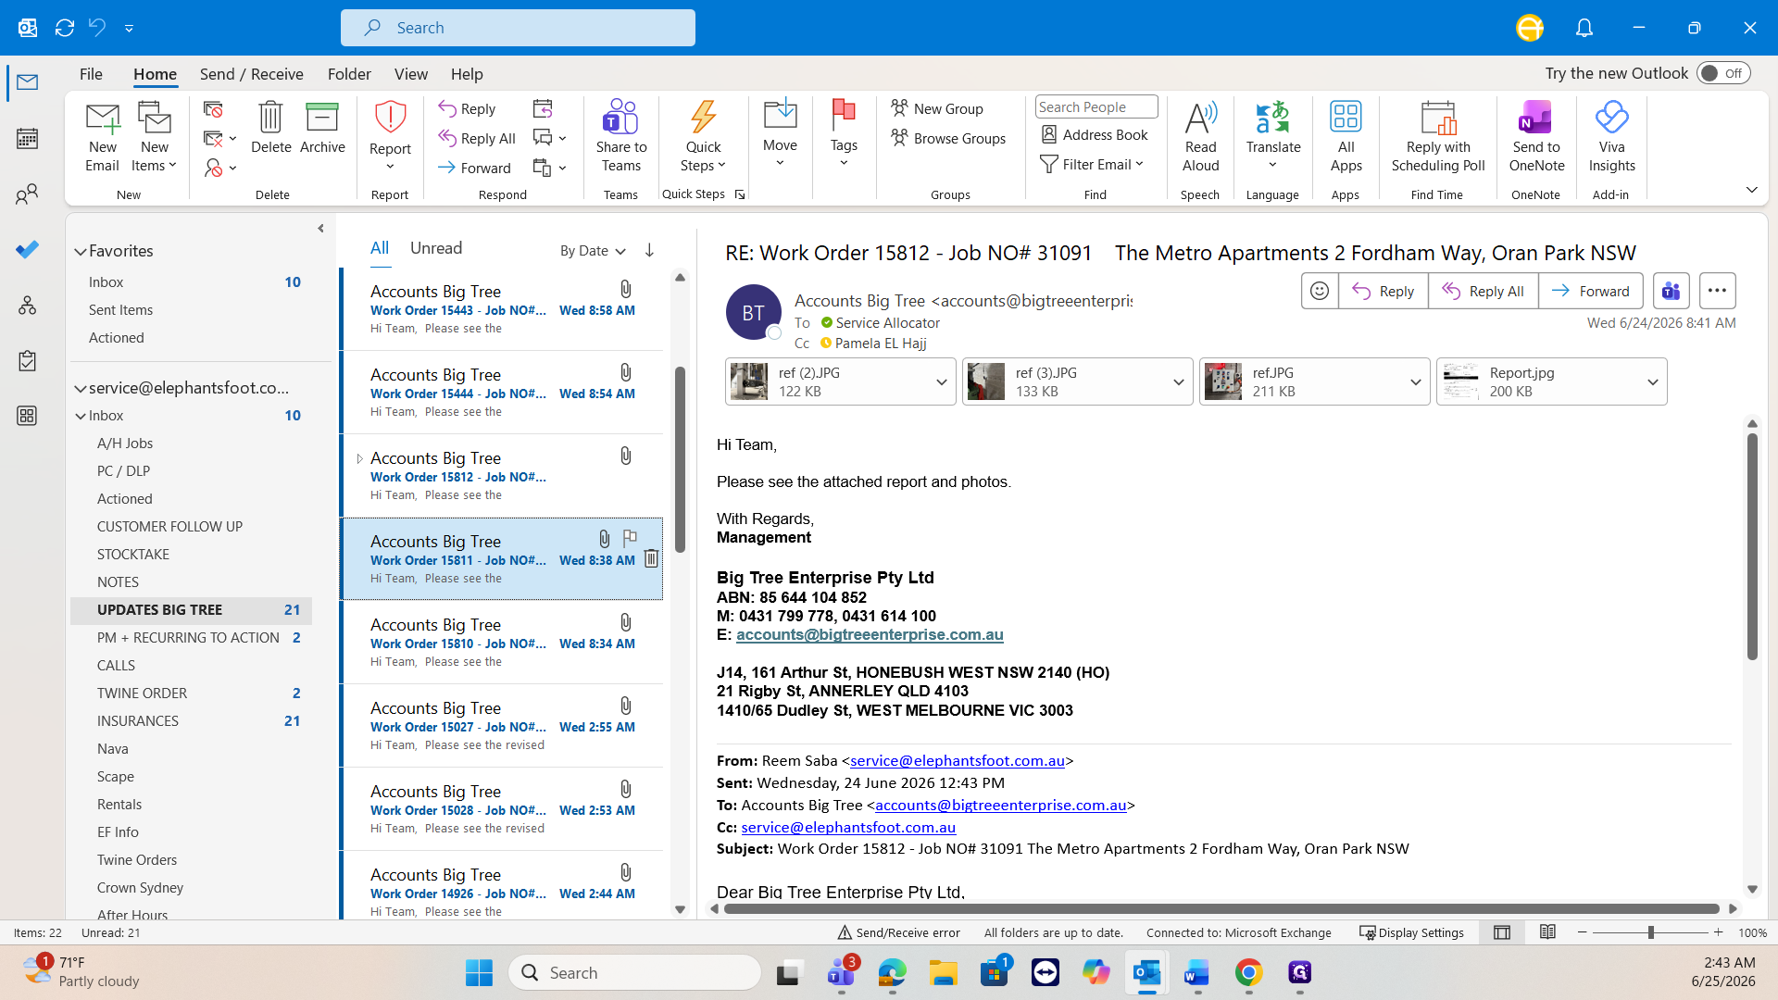
Task: Open the Translate icon
Action: coord(1273,118)
